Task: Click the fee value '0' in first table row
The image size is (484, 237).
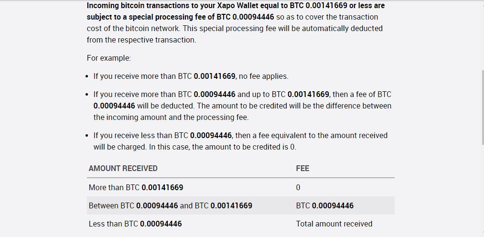Action: click(298, 188)
